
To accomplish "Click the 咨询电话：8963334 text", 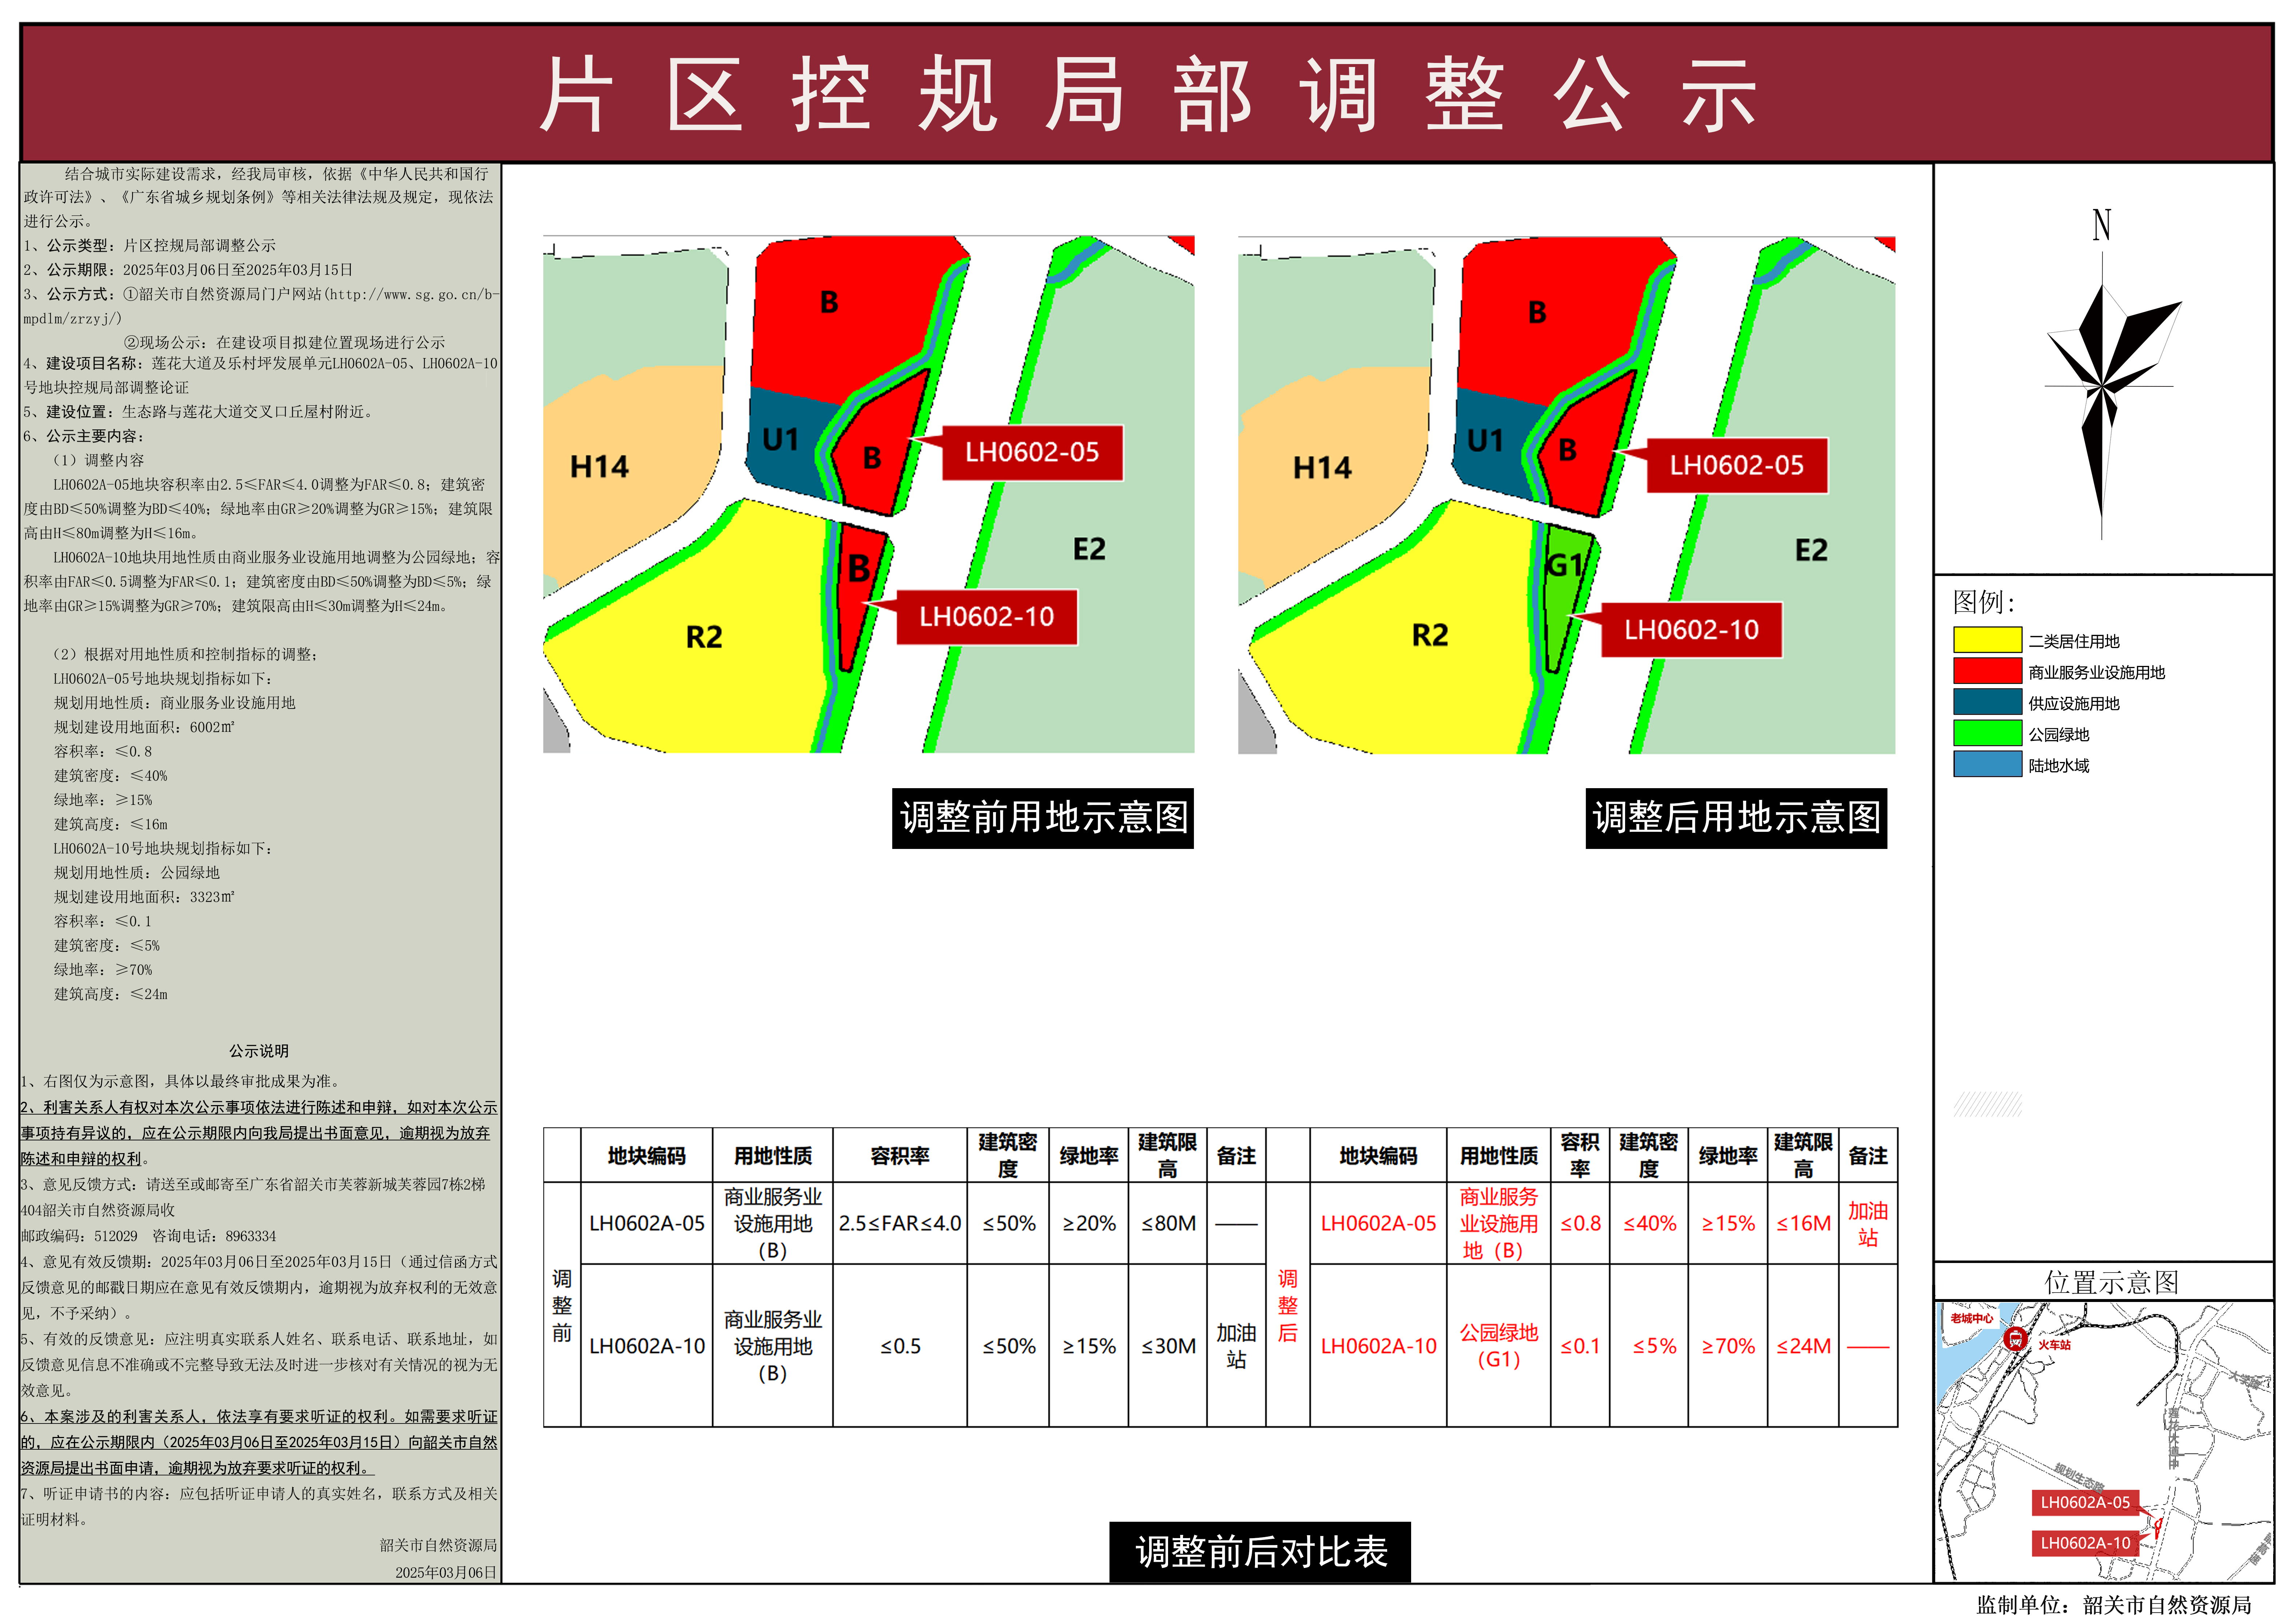I will tap(214, 1236).
